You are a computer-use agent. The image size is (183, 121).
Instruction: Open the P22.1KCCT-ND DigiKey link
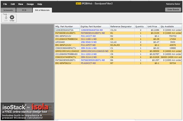coord(88,36)
